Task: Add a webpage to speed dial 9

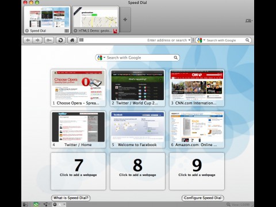Action: (x=197, y=171)
